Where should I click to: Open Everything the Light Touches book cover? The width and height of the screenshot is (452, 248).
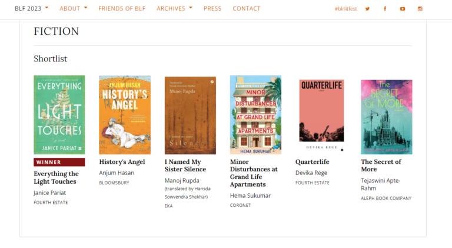pos(59,115)
